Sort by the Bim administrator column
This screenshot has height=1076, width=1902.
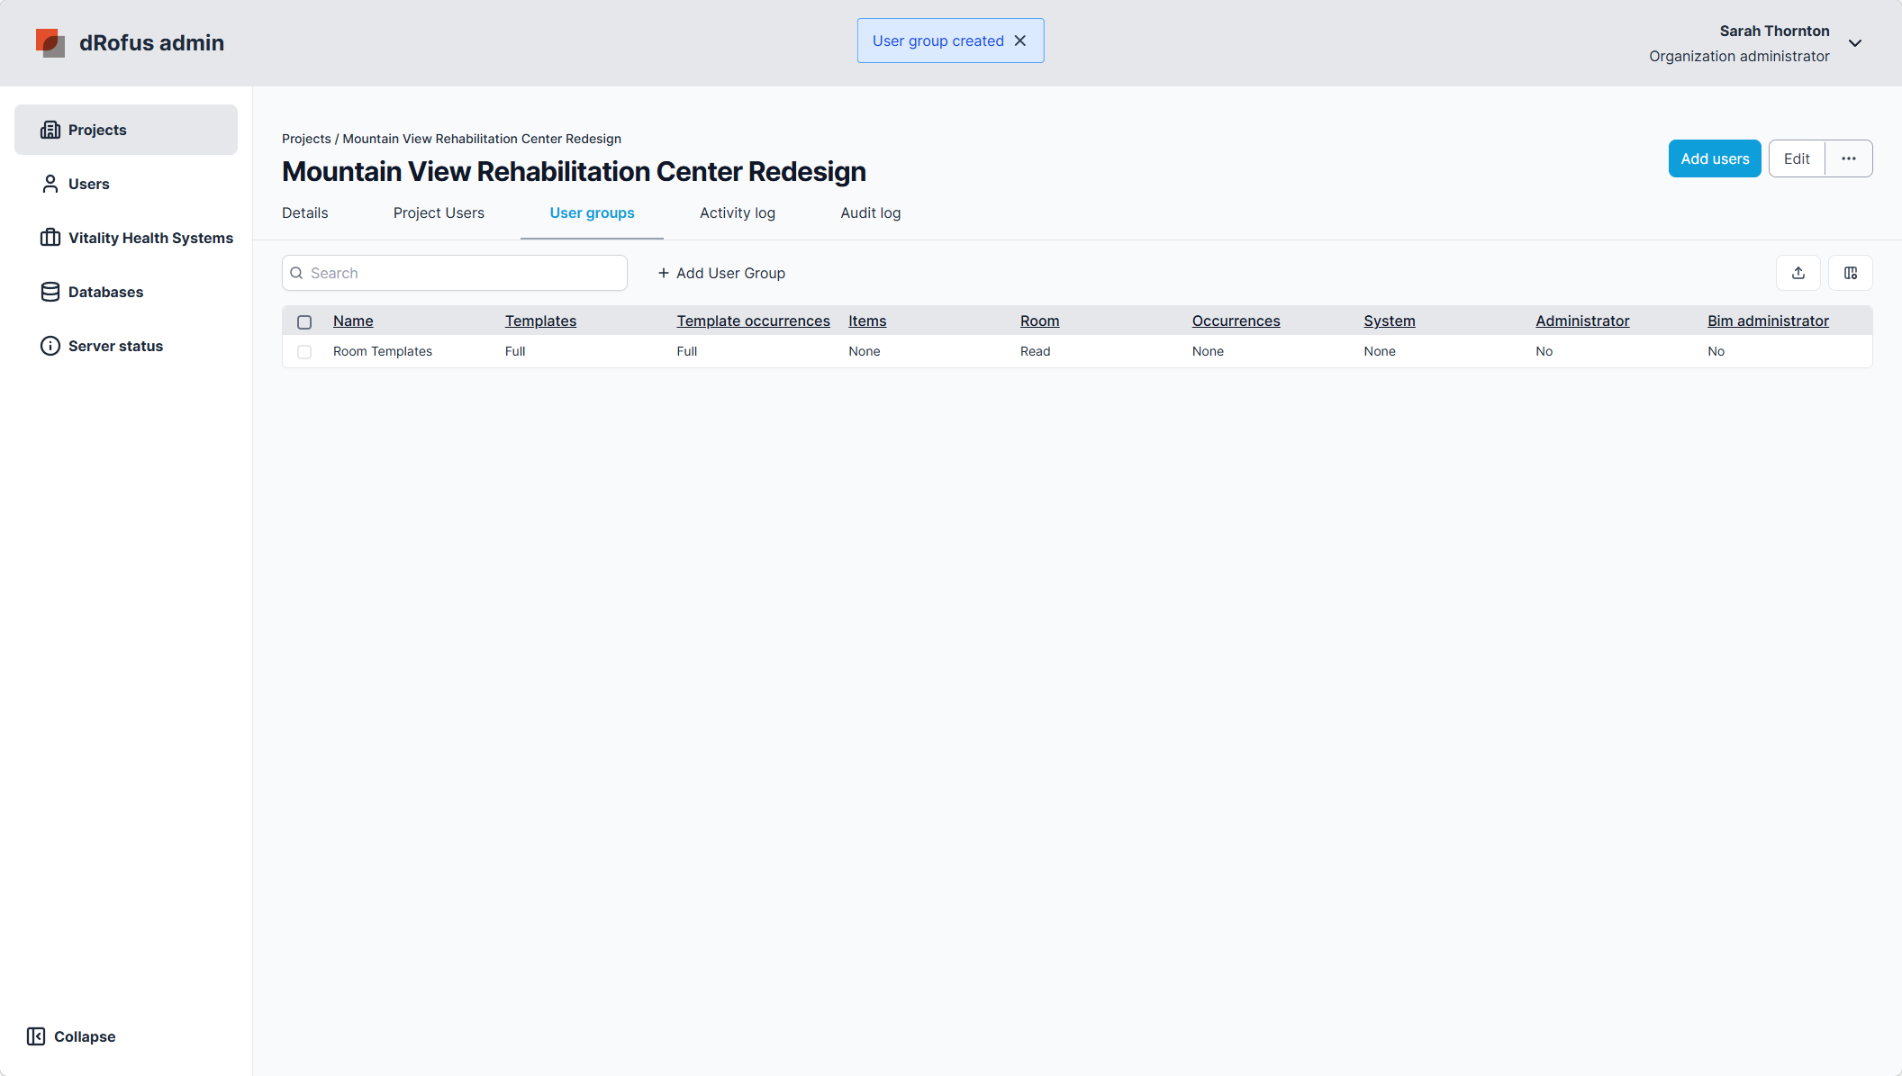[1768, 321]
